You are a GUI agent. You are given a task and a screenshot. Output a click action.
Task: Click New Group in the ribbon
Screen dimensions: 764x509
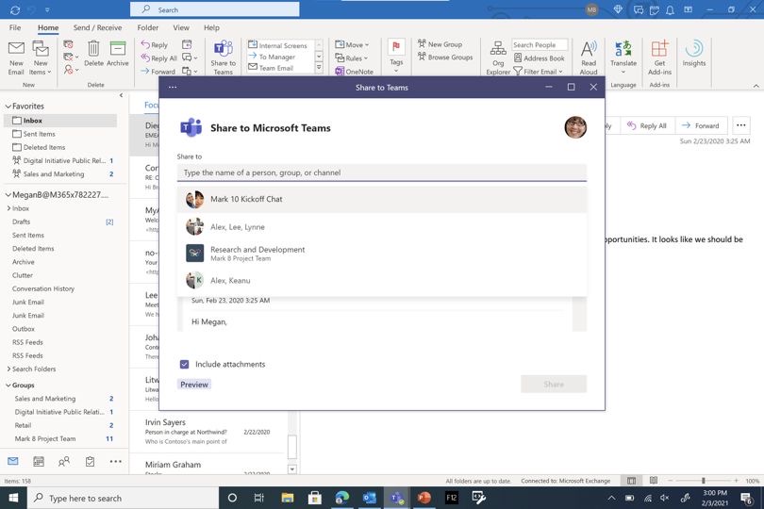(x=440, y=44)
